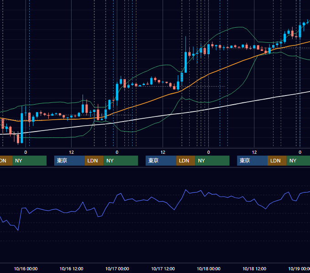Screen dimensions: 310x273
Task: Click the RSI line's lowest dip before 10/16 00:00
Action: point(18,230)
